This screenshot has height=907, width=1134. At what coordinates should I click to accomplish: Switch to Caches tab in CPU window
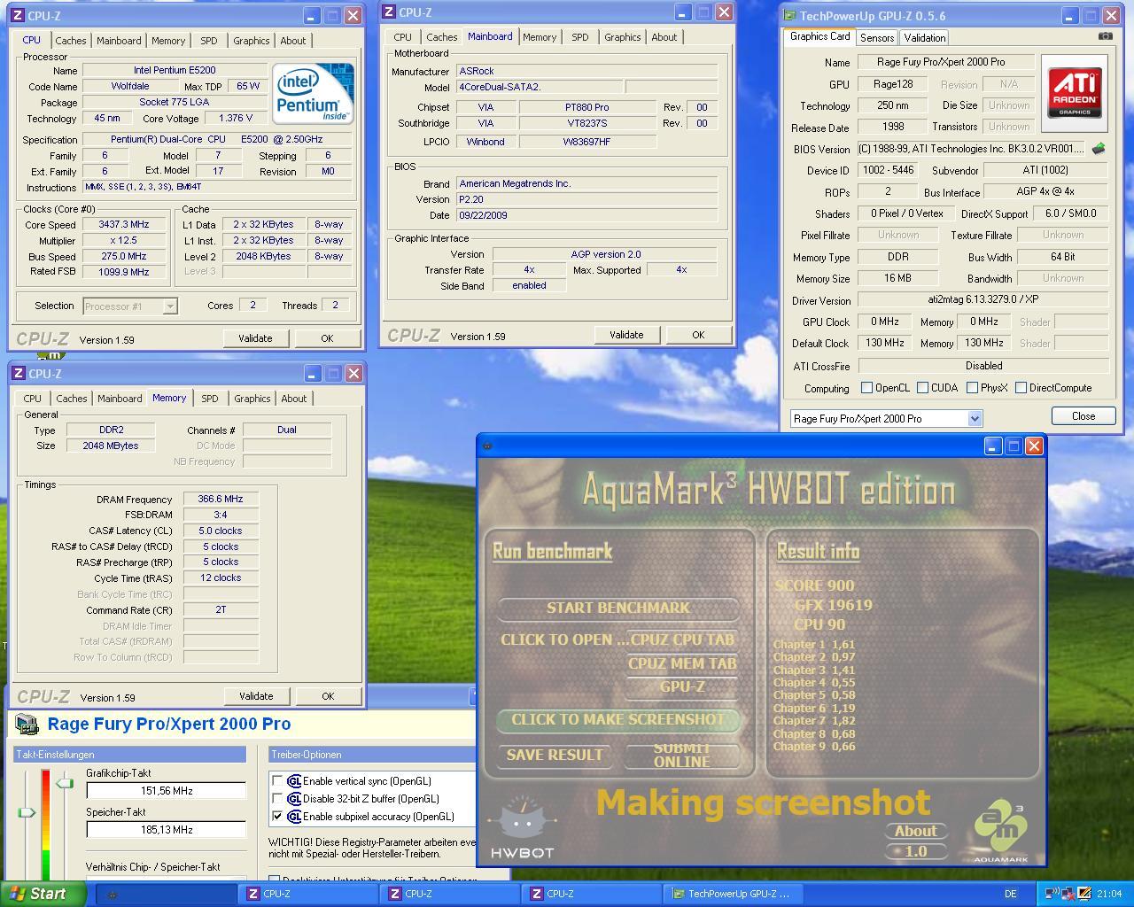coord(70,41)
